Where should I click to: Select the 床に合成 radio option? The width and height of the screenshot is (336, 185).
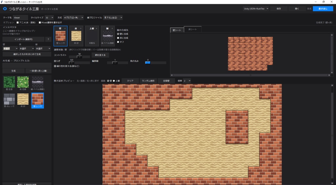click(x=118, y=38)
